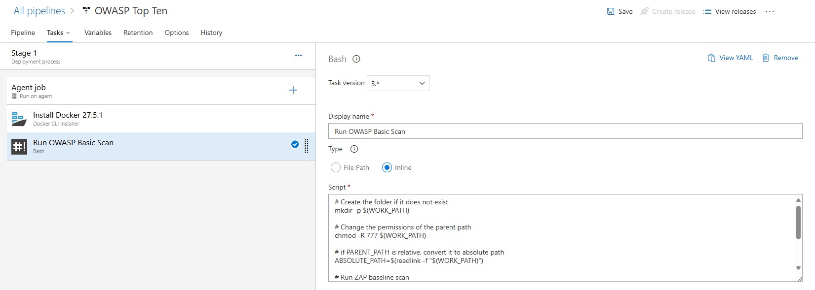This screenshot has width=815, height=290.
Task: Click the '# if PARENT_PATH is relative' comment
Action: tap(419, 252)
